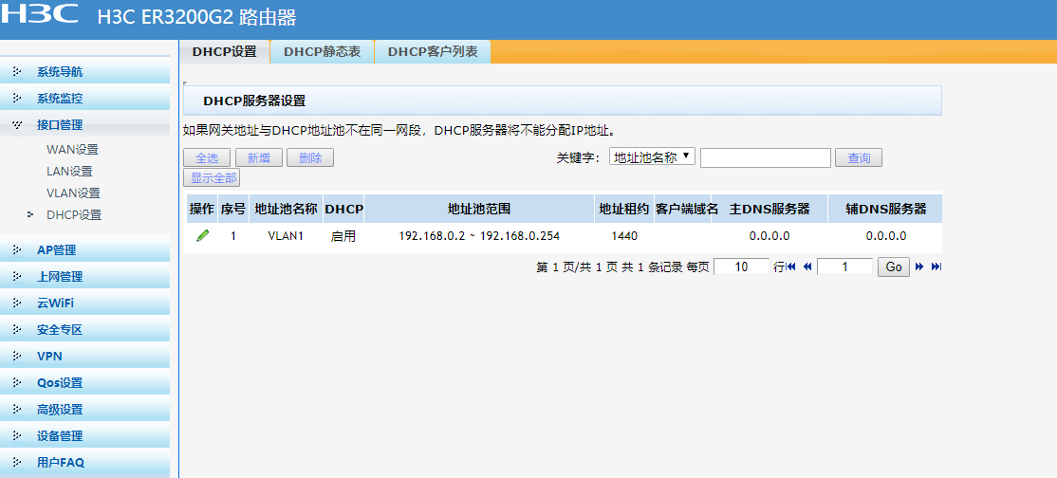Viewport: 1057px width, 478px height.
Task: Click the VLAN1 pool name cell
Action: [x=286, y=236]
